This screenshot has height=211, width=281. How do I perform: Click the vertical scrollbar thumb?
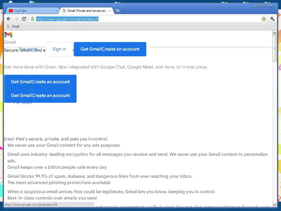click(274, 48)
